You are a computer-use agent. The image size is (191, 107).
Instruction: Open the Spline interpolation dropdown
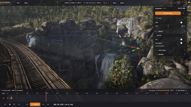click(170, 35)
